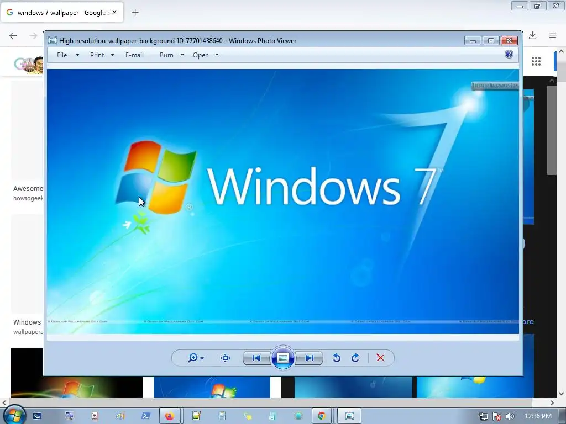The width and height of the screenshot is (566, 424).
Task: Open the Calculator taskbar icon
Action: pos(222,416)
